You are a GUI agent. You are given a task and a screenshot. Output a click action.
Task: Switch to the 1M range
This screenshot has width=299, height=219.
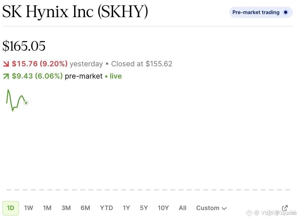pyautogui.click(x=47, y=208)
